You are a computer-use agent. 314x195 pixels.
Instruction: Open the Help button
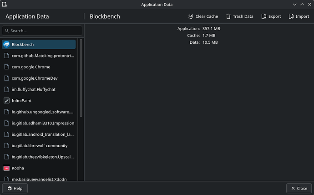15,188
